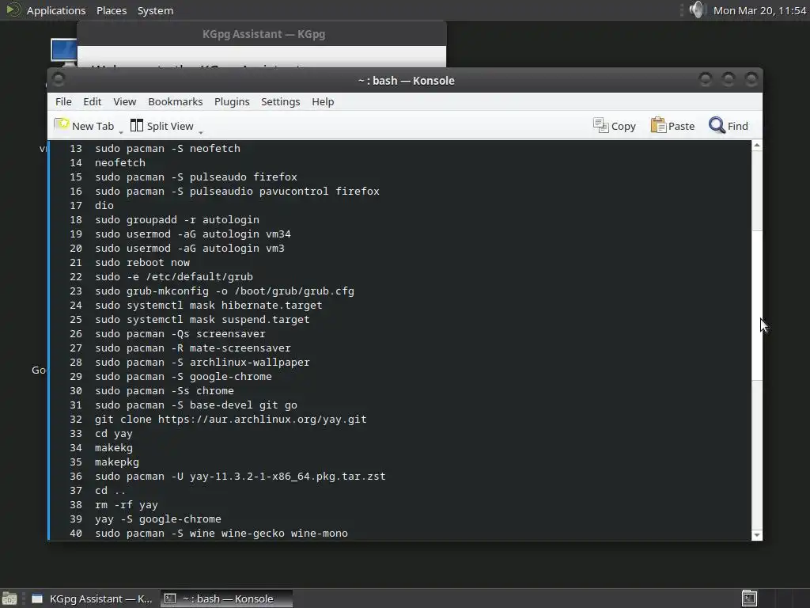
Task: Click line 16 pulseaudio pavucontrol firefox
Action: [x=237, y=192]
